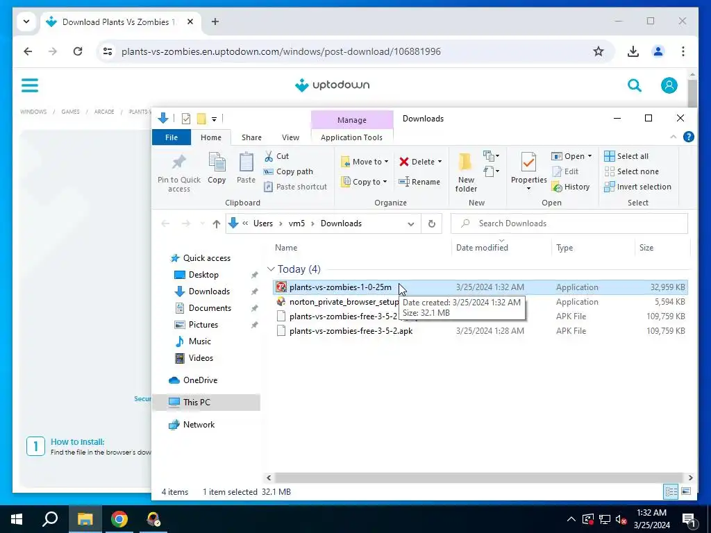Select the 1:28 AM plants-vs-zombies-free-3-5-2.apk file
Screen dimensions: 711x533
tap(480, 331)
